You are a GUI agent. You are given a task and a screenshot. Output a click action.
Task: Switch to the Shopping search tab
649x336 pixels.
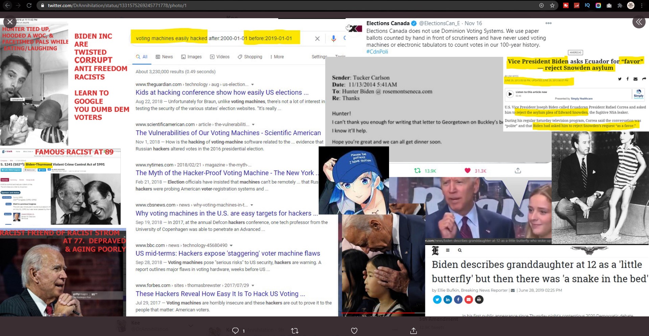point(250,57)
